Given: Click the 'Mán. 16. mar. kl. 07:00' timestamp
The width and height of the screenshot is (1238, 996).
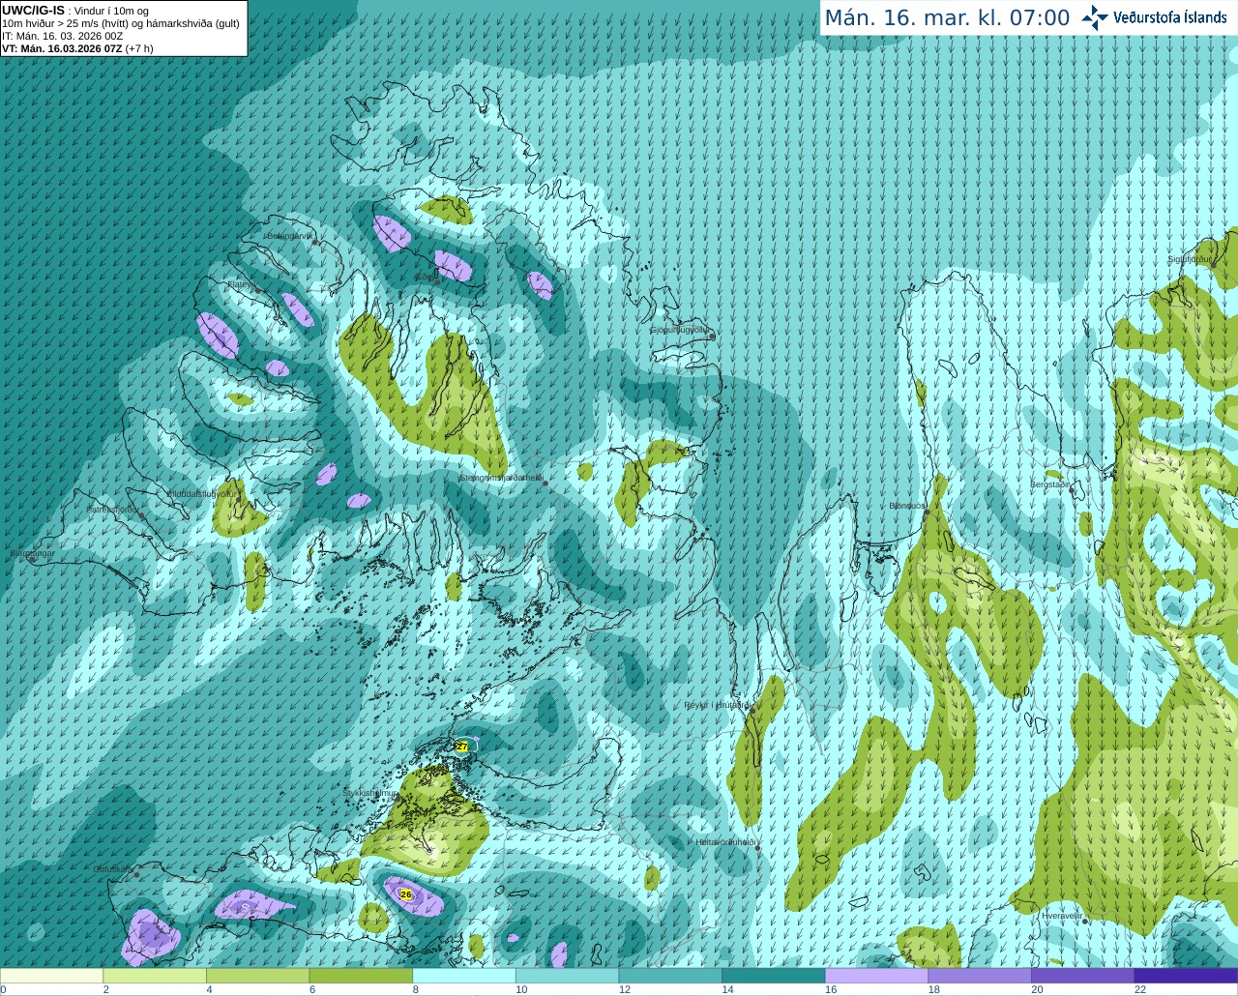Looking at the screenshot, I should 947,18.
